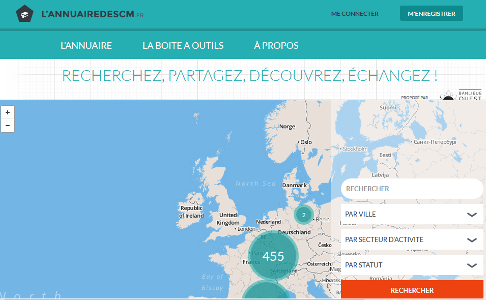486x300 pixels.
Task: Click the RECHERCHEZ, PARTAGEZ headline text
Action: (x=250, y=76)
